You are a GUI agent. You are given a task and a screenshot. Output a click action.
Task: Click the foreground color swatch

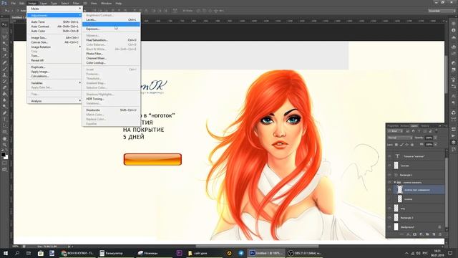tap(3, 154)
